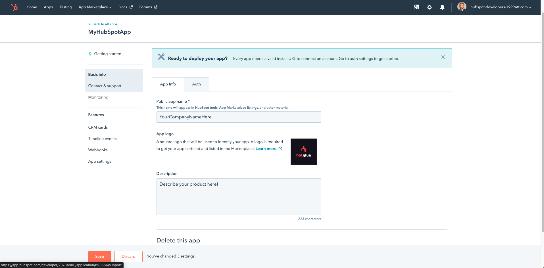
Task: Open Apps in the top navigation
Action: (48, 7)
